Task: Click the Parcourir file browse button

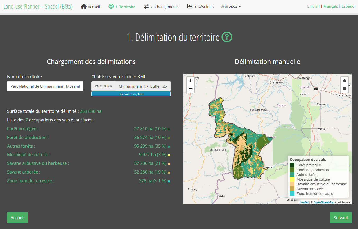Action: coord(103,86)
